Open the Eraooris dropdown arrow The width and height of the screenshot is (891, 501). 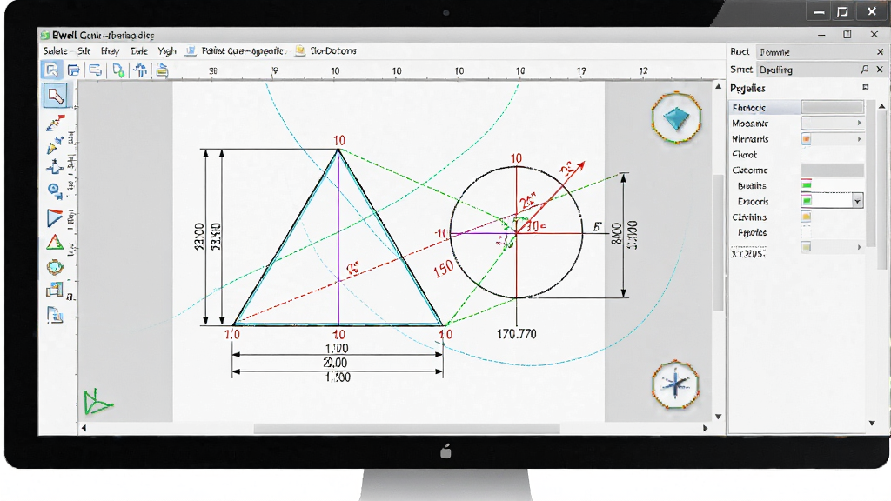[x=857, y=201]
